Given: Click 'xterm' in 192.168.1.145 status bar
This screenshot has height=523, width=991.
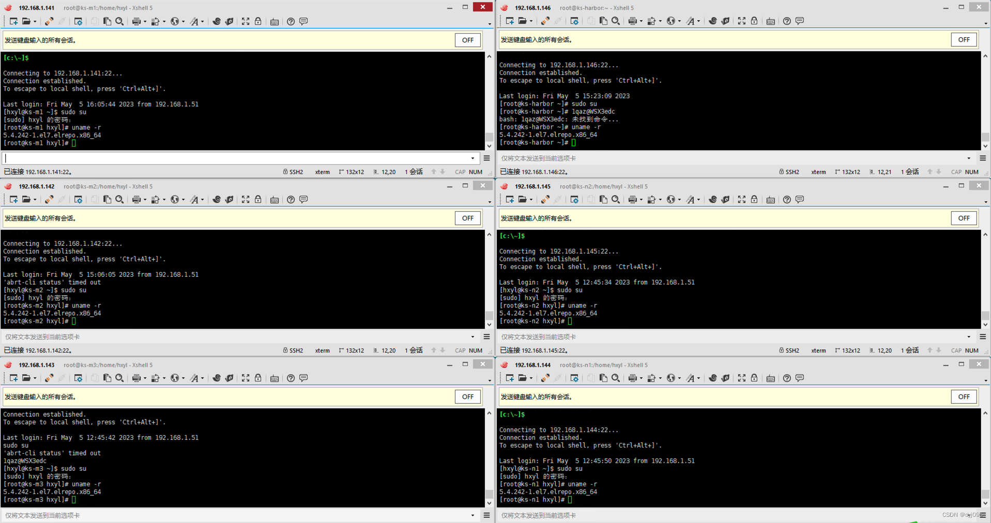Looking at the screenshot, I should coord(819,351).
